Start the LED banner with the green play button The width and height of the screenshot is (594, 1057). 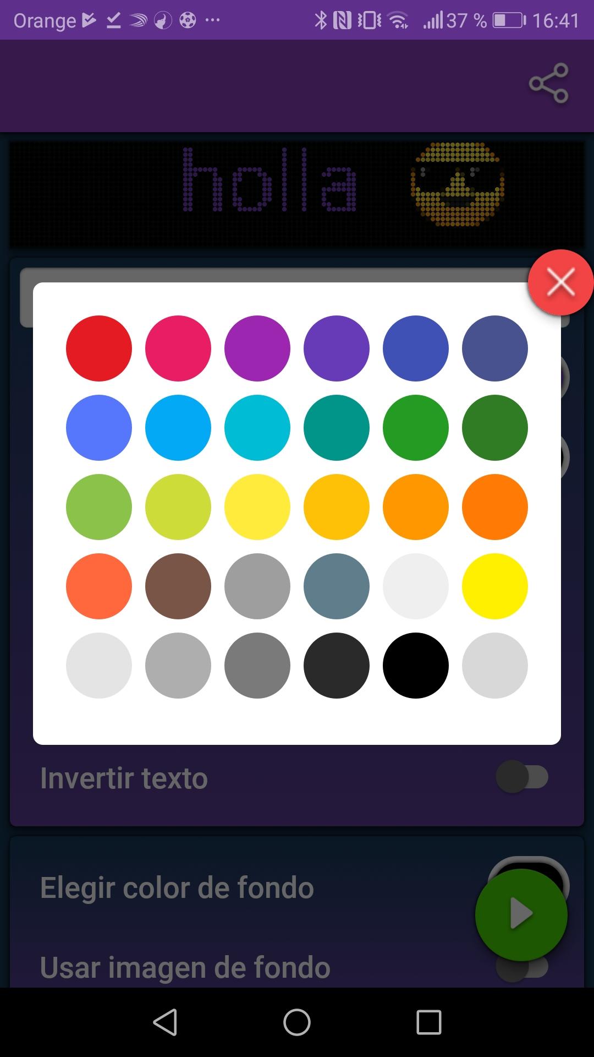click(x=521, y=914)
